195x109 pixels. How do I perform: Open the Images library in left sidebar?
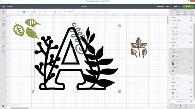[3, 32]
